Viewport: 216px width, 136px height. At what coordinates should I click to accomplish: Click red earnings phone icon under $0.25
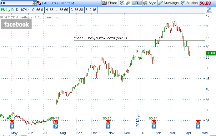coord(108,122)
